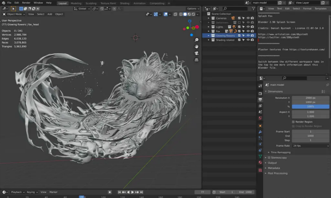Switch to the Animation workspace tab

pyautogui.click(x=140, y=3)
